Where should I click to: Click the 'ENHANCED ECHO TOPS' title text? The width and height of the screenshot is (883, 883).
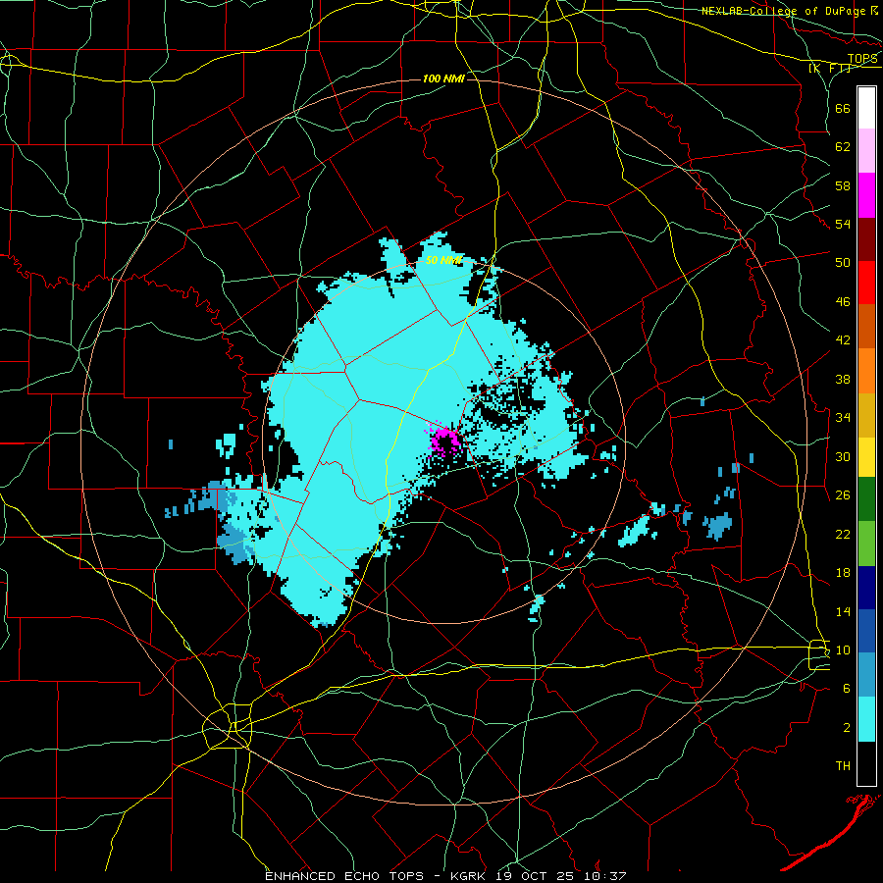click(x=344, y=876)
